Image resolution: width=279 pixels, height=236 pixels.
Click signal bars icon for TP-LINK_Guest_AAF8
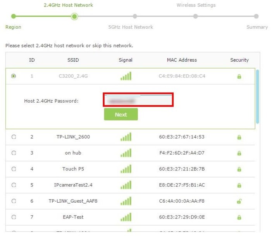tap(126, 201)
